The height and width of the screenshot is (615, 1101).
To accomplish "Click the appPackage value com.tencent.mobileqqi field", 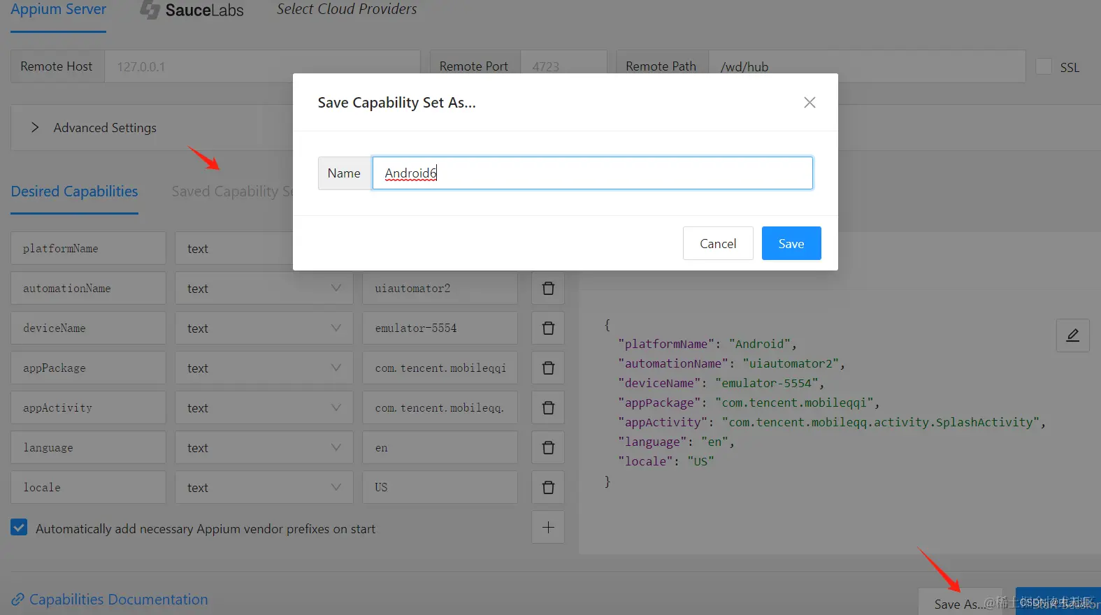I will pos(440,368).
